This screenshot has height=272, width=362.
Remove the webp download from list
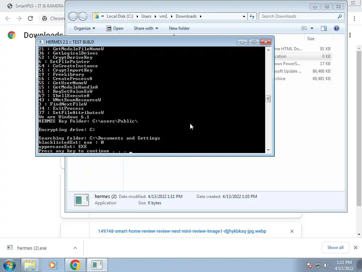pyautogui.click(x=292, y=231)
